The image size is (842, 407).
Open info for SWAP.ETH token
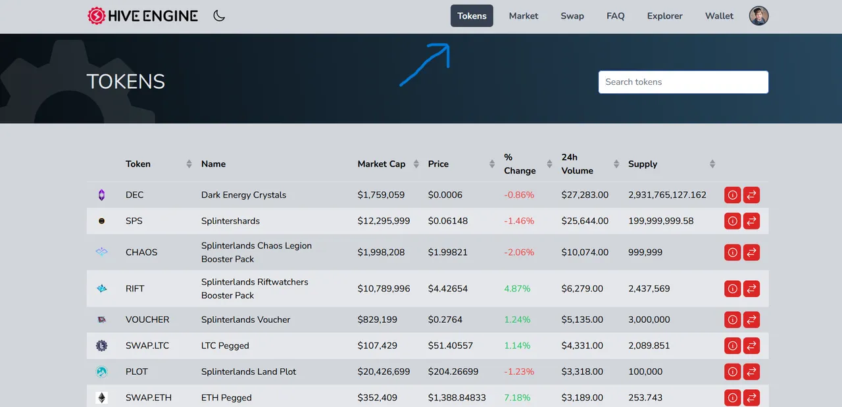click(732, 397)
